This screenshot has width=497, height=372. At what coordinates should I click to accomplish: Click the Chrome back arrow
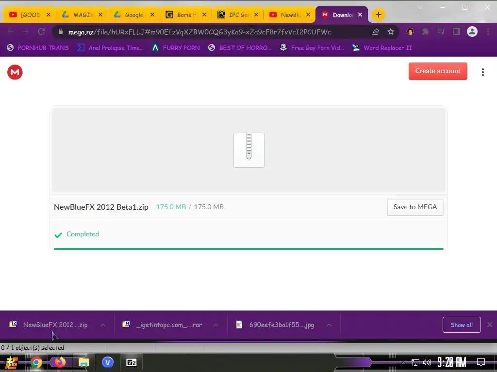click(11, 31)
